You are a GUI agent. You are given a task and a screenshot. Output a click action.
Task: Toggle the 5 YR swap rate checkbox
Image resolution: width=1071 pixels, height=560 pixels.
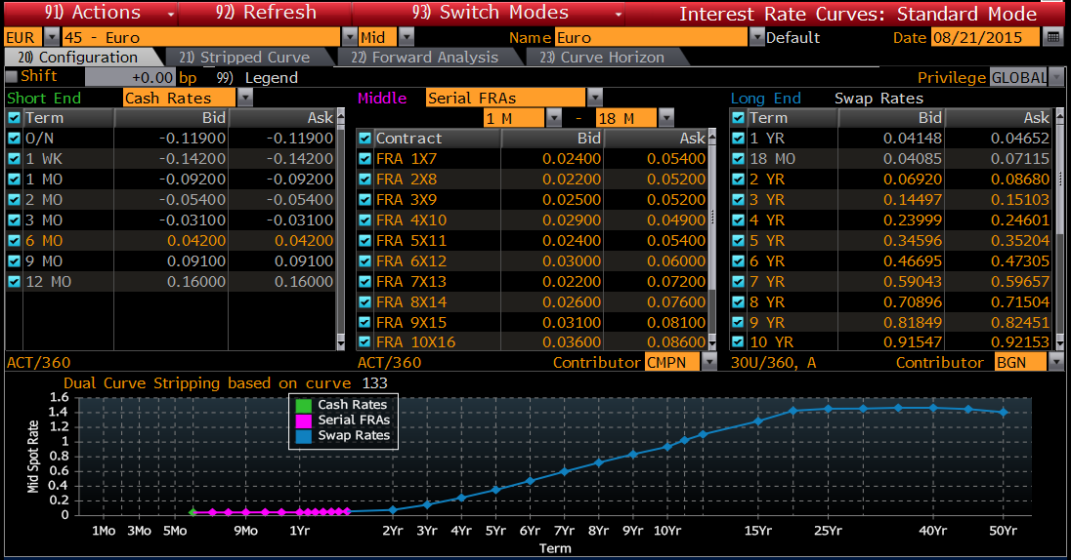(x=739, y=240)
